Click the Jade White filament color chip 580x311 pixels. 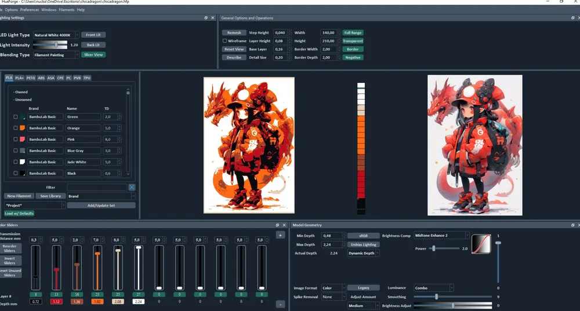[x=23, y=162]
